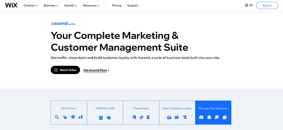This screenshot has width=283, height=130.
Task: Click the video play icon in Get Visitors
Action: [x=73, y=117]
